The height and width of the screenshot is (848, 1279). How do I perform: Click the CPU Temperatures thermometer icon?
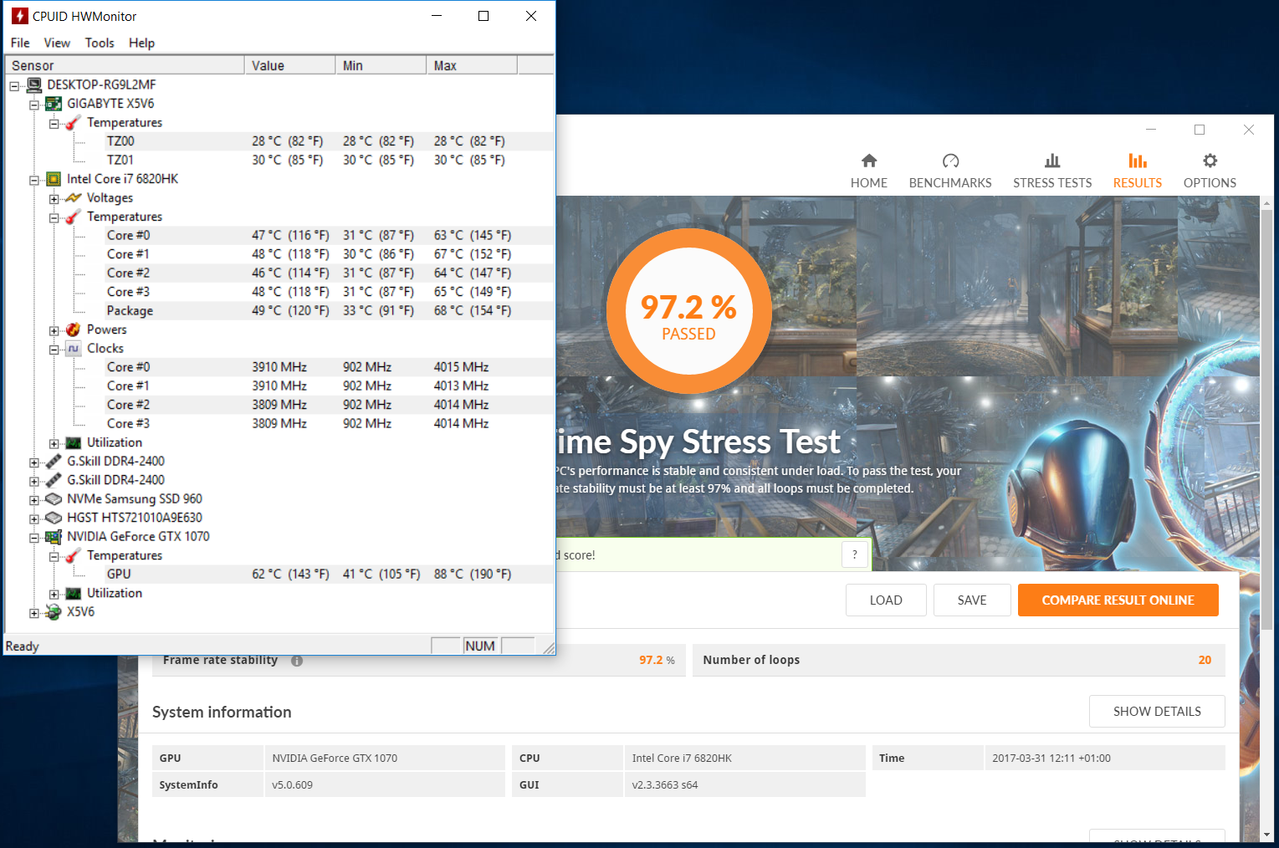click(x=74, y=217)
